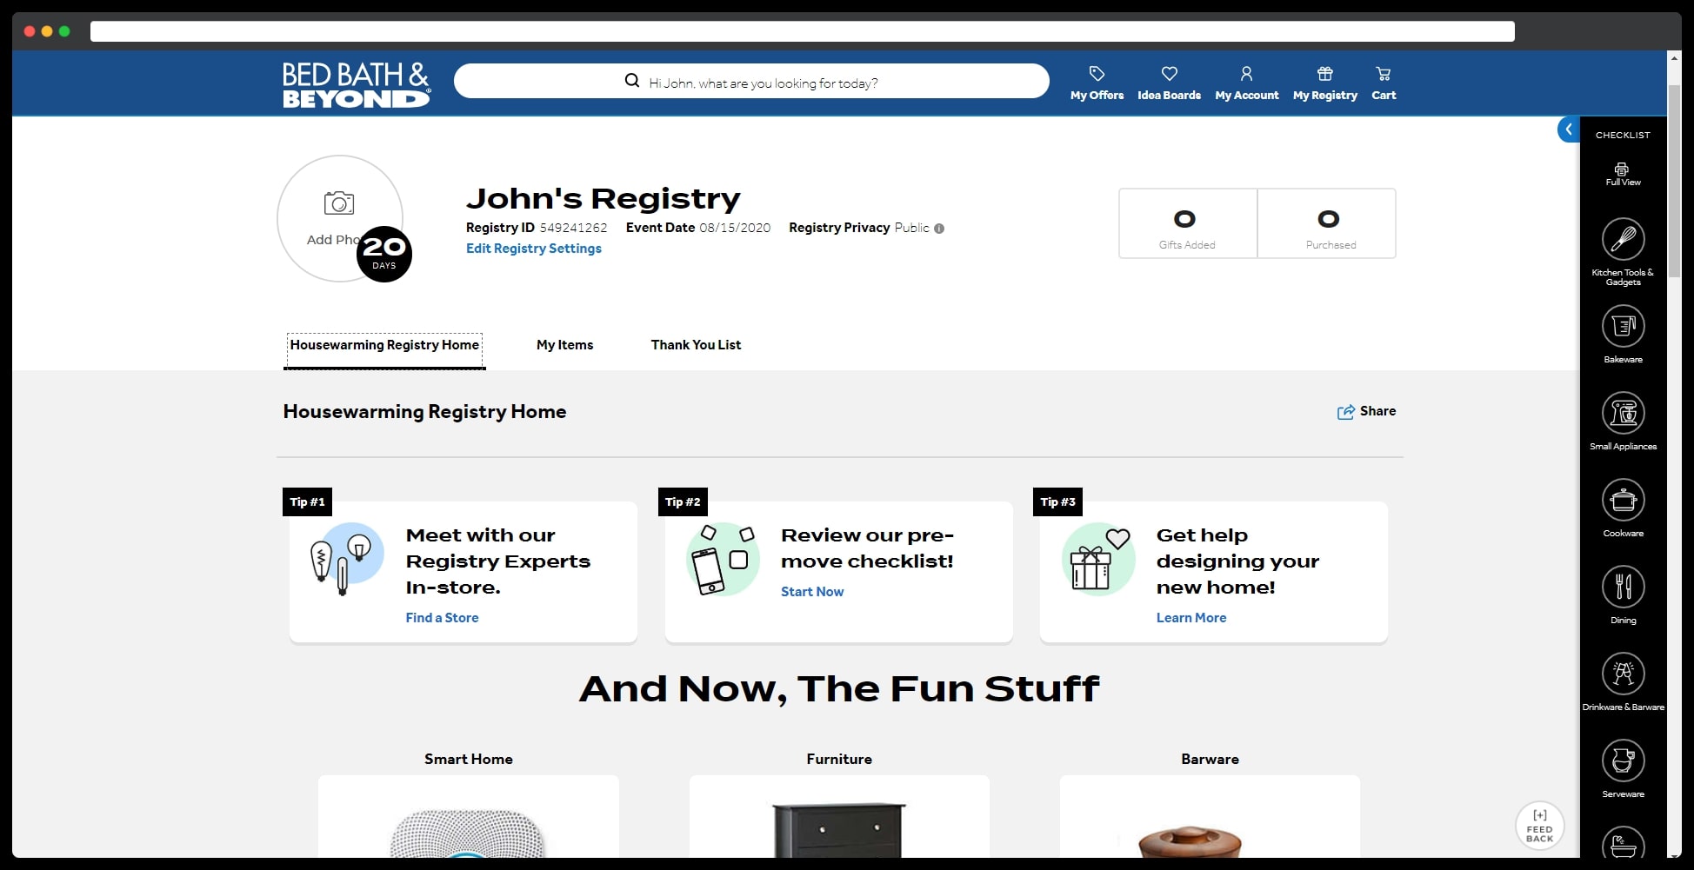Click the Purchased counter box
Screen dimensions: 1694x870
(x=1327, y=223)
